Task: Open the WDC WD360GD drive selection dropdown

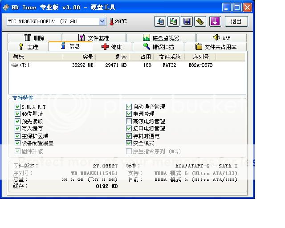Action: coord(102,21)
